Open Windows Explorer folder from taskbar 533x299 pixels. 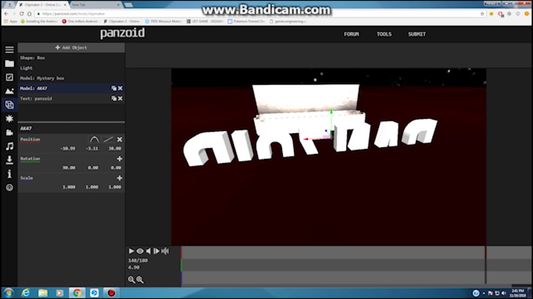tap(43, 293)
